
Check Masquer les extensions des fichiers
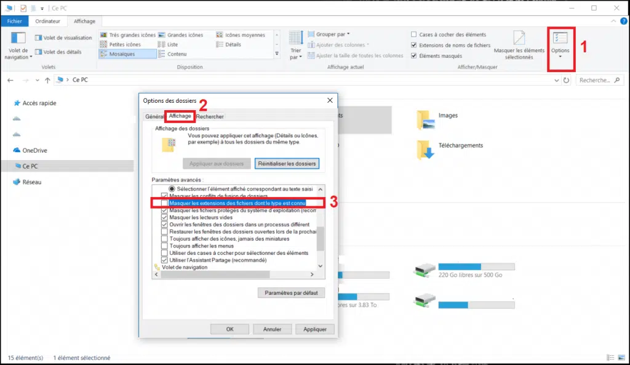click(164, 203)
